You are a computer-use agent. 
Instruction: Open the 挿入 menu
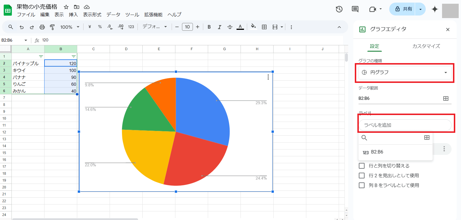coord(73,15)
